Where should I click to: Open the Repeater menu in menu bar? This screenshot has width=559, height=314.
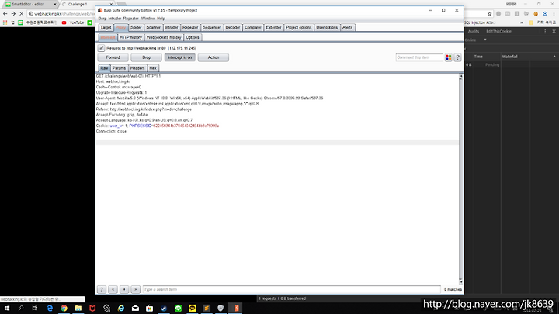(131, 19)
